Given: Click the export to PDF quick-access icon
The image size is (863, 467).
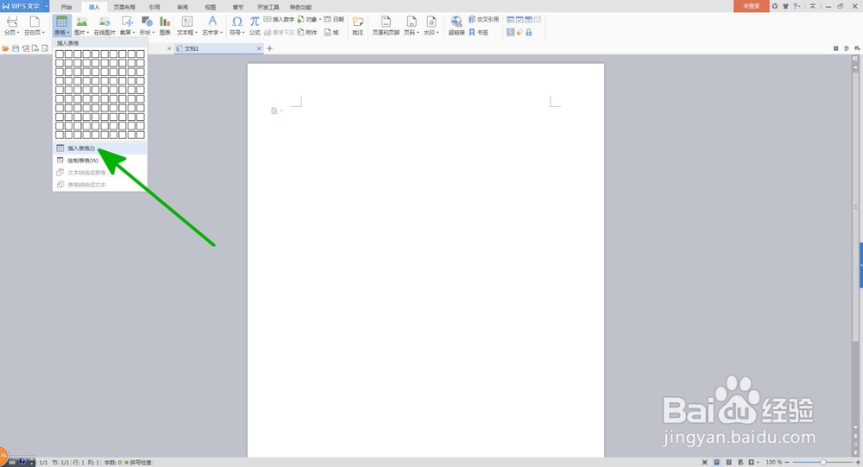Looking at the screenshot, I should tap(25, 48).
